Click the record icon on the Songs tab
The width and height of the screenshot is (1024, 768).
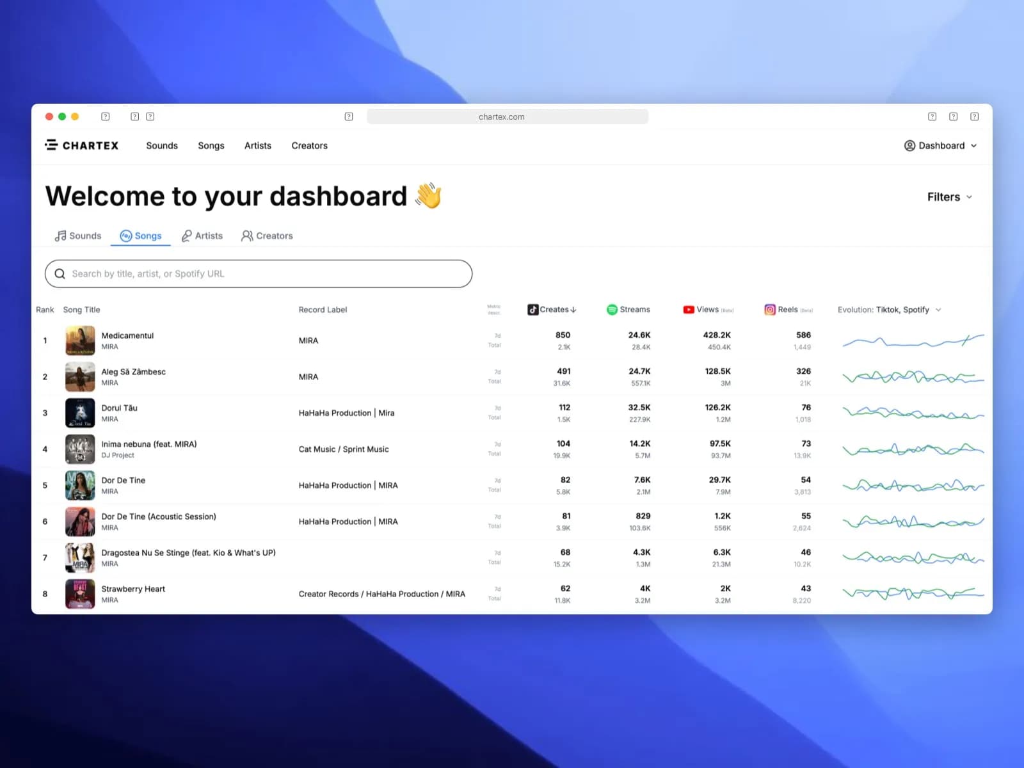click(x=125, y=236)
